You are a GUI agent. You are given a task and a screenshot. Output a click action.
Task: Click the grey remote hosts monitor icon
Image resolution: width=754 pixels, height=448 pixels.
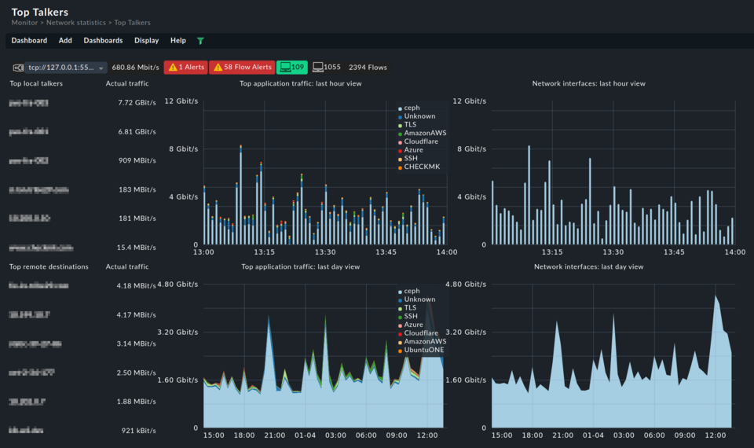318,68
